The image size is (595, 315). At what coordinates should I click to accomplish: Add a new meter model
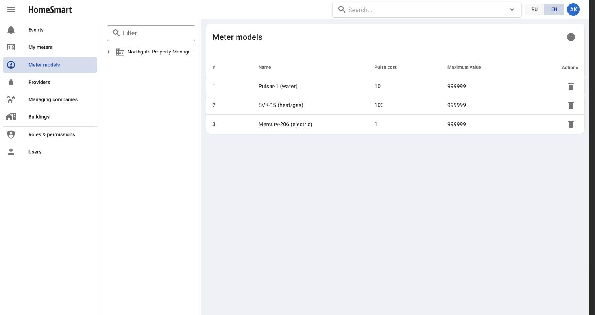tap(571, 37)
